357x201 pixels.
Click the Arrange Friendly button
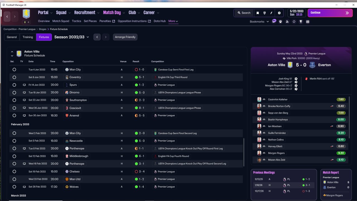pos(125,37)
